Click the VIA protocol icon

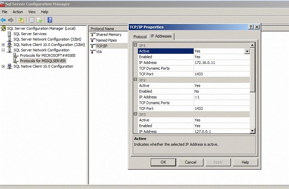click(93, 52)
